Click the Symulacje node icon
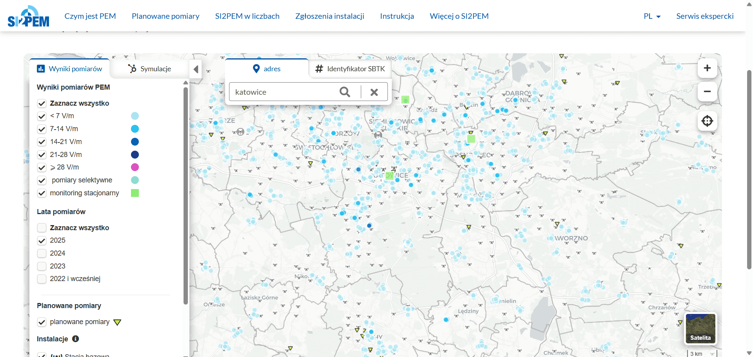The width and height of the screenshot is (753, 357). coord(132,69)
